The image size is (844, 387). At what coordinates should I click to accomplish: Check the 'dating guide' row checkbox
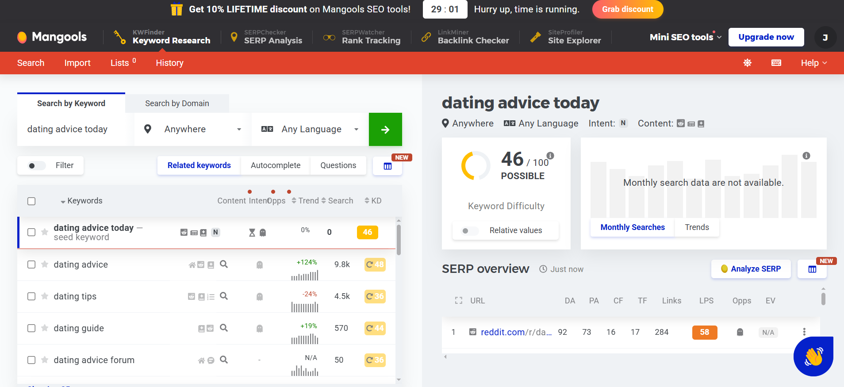31,328
